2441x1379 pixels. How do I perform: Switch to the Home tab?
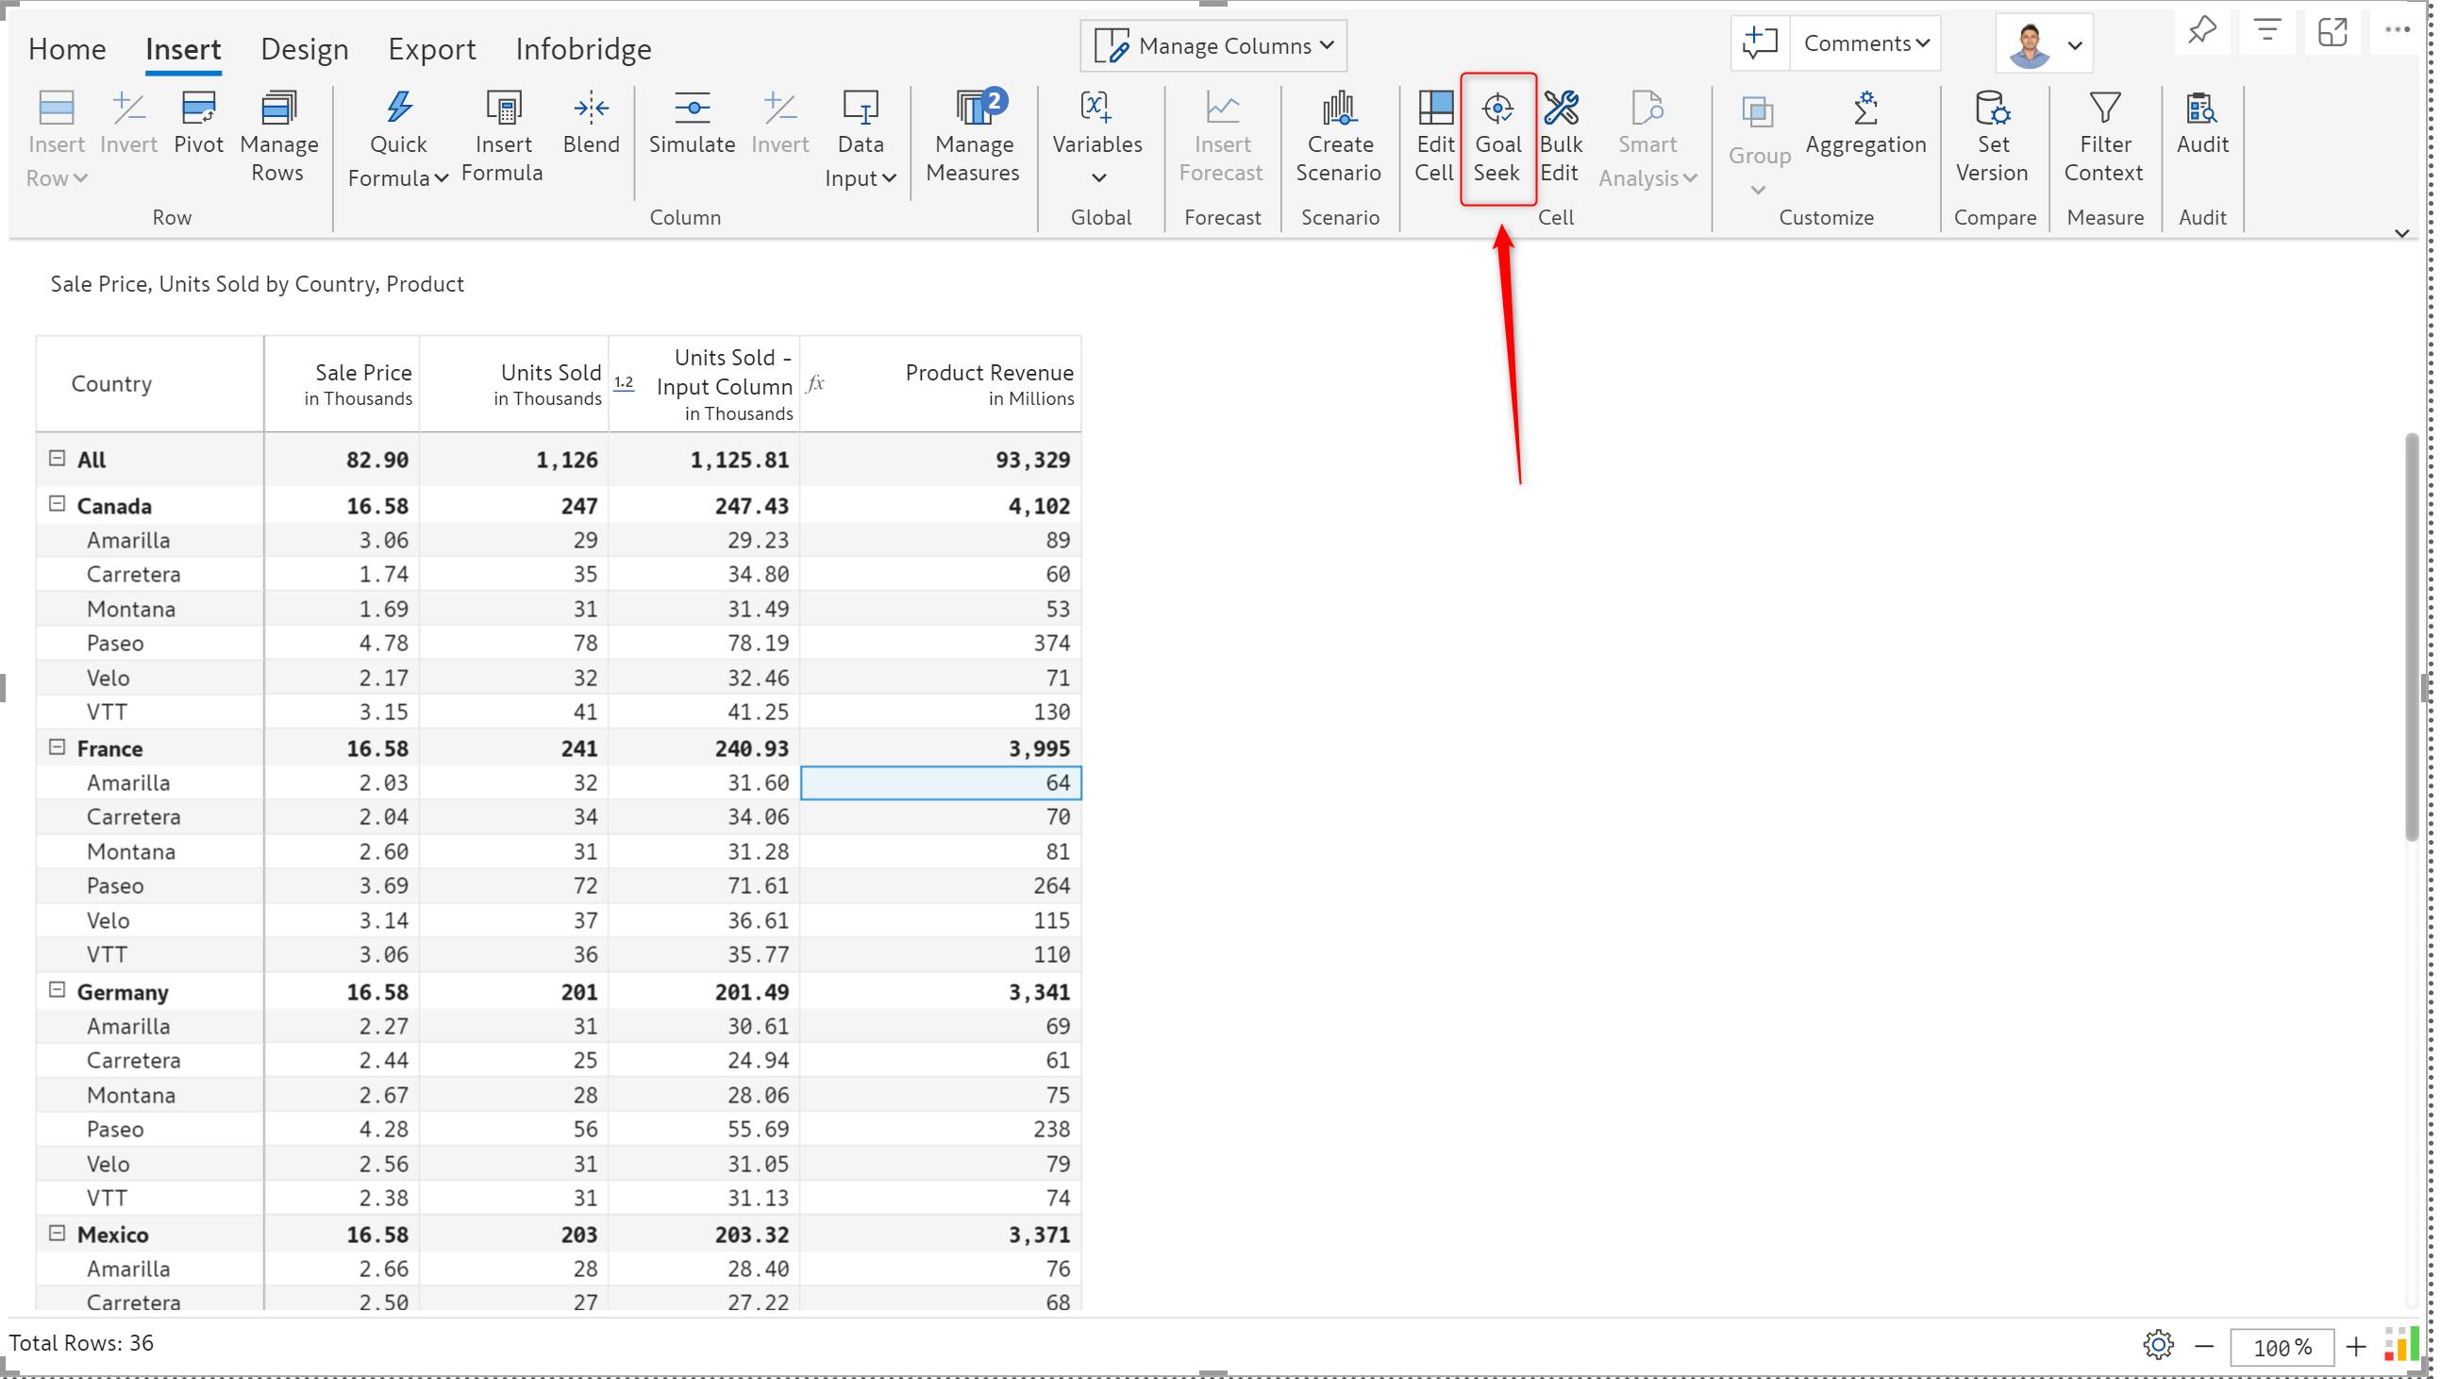67,48
